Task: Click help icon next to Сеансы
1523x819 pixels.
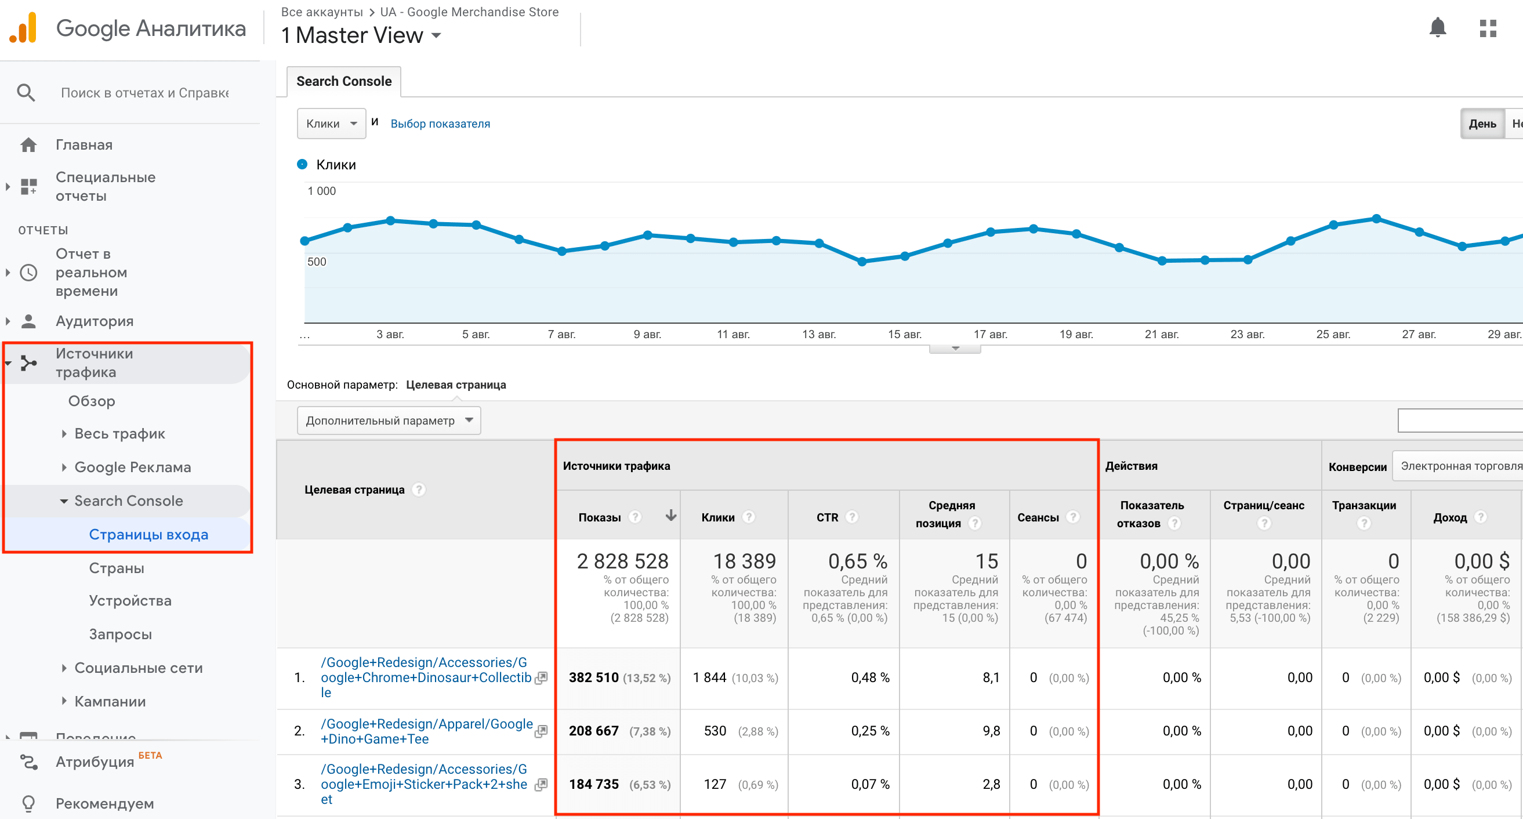Action: [1072, 517]
